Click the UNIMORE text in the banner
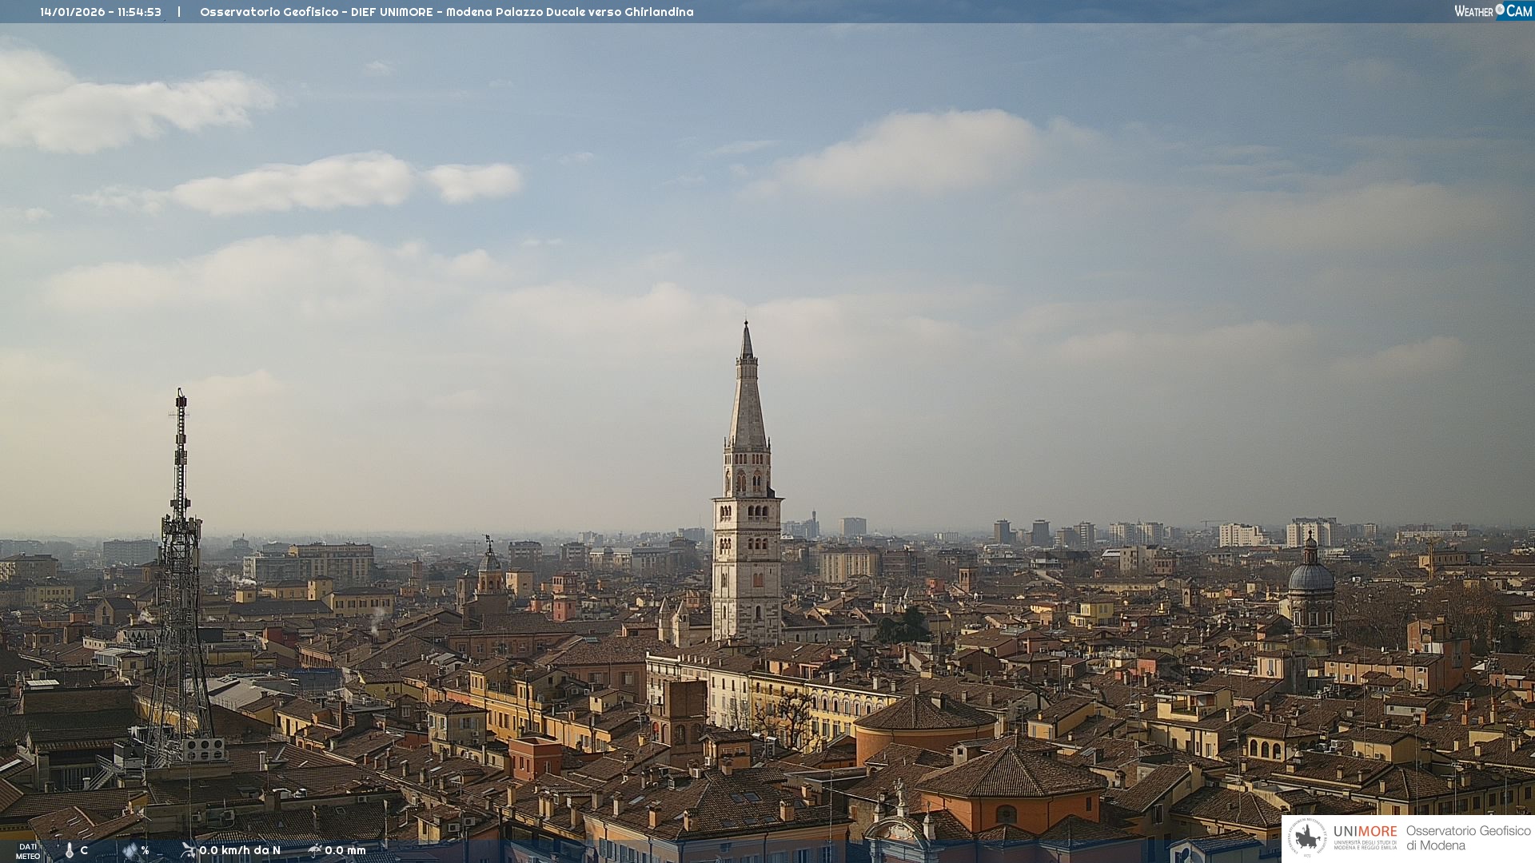The width and height of the screenshot is (1535, 863). coord(1366,831)
